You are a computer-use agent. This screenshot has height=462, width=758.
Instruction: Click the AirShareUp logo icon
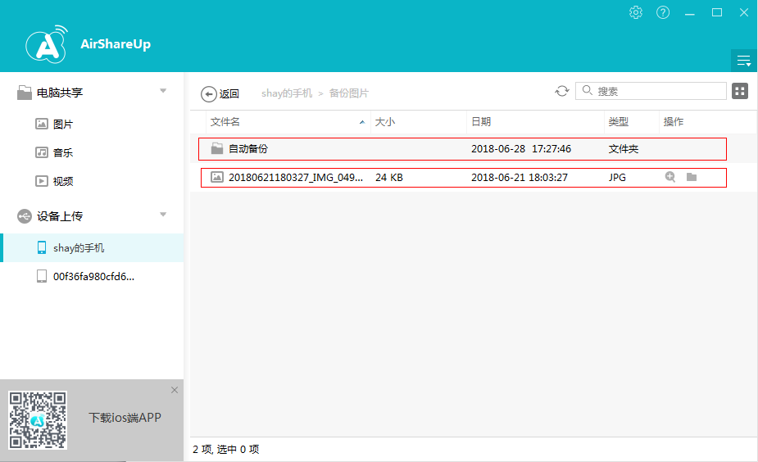[x=47, y=44]
